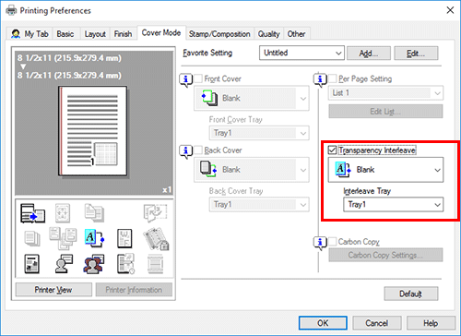Image resolution: width=461 pixels, height=336 pixels.
Task: Click the transparency interleave icon in settings grid
Action: [94, 238]
